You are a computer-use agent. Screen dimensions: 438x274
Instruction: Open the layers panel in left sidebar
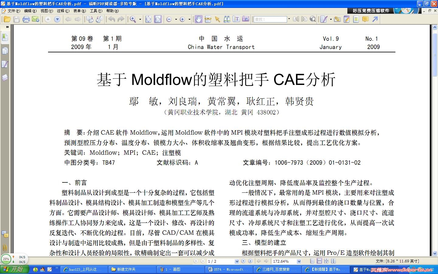5,78
